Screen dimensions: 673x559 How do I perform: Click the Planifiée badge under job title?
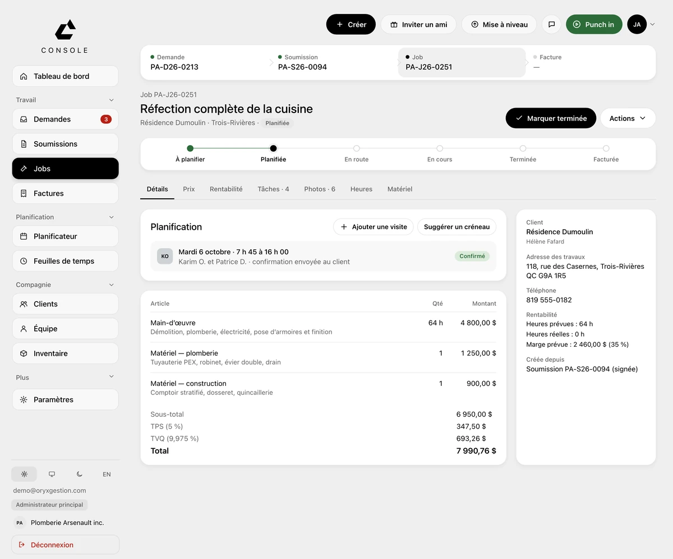click(x=278, y=123)
